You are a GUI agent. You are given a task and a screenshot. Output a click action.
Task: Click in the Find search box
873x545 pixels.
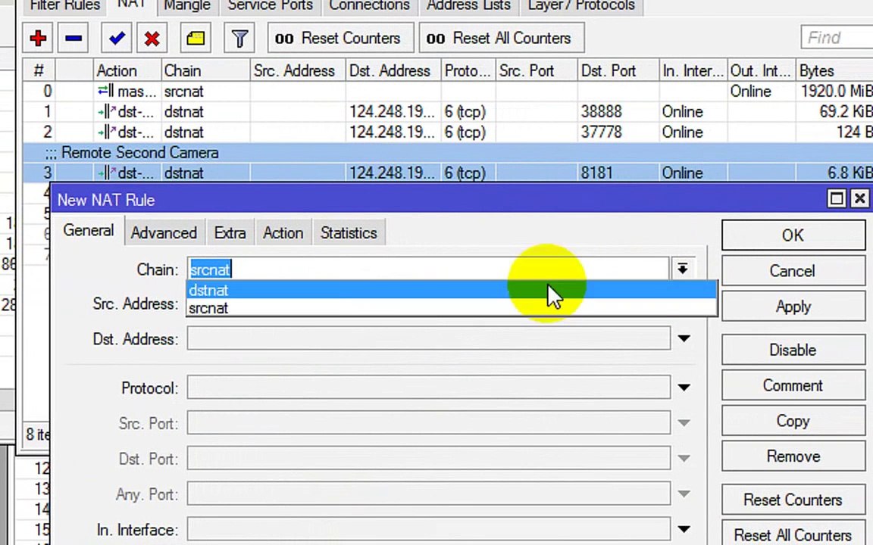[837, 38]
